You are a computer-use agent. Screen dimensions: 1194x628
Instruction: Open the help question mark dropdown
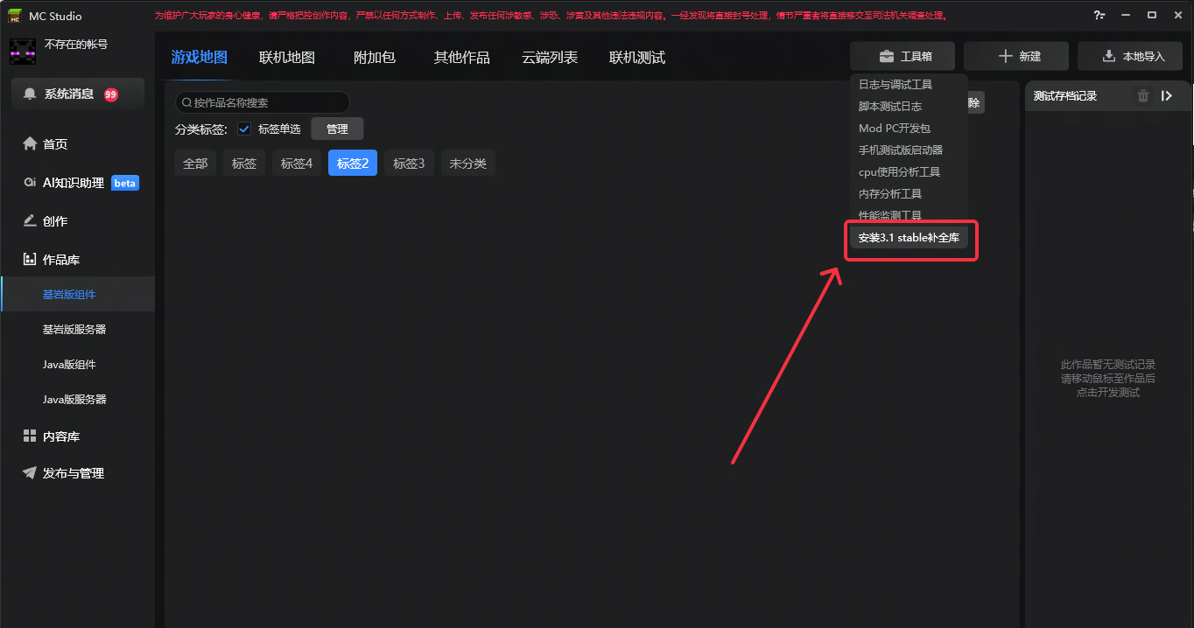(x=1099, y=15)
